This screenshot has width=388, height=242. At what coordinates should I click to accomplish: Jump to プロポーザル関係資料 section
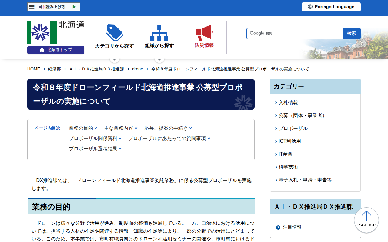point(95,139)
